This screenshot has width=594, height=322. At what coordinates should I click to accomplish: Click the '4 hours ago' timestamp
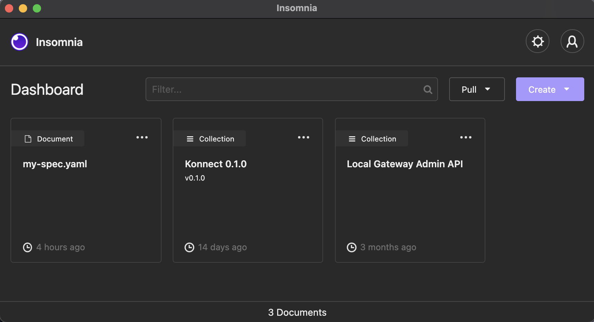[61, 247]
